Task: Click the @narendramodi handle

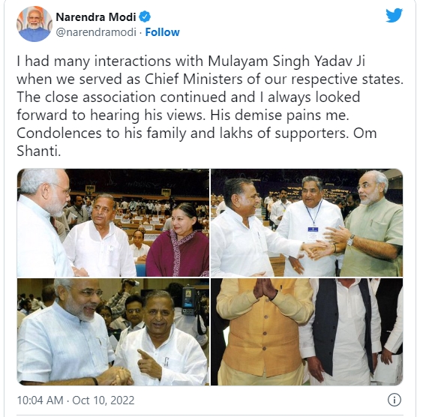Action: coord(96,32)
